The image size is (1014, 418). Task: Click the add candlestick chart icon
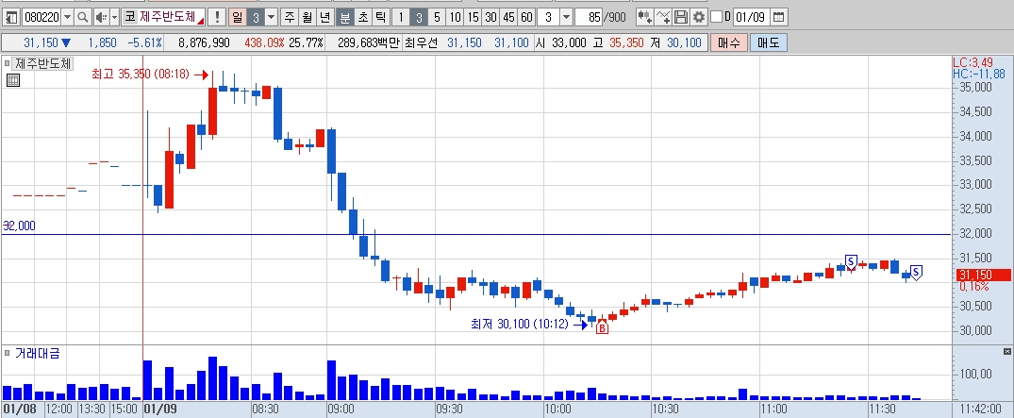(645, 17)
